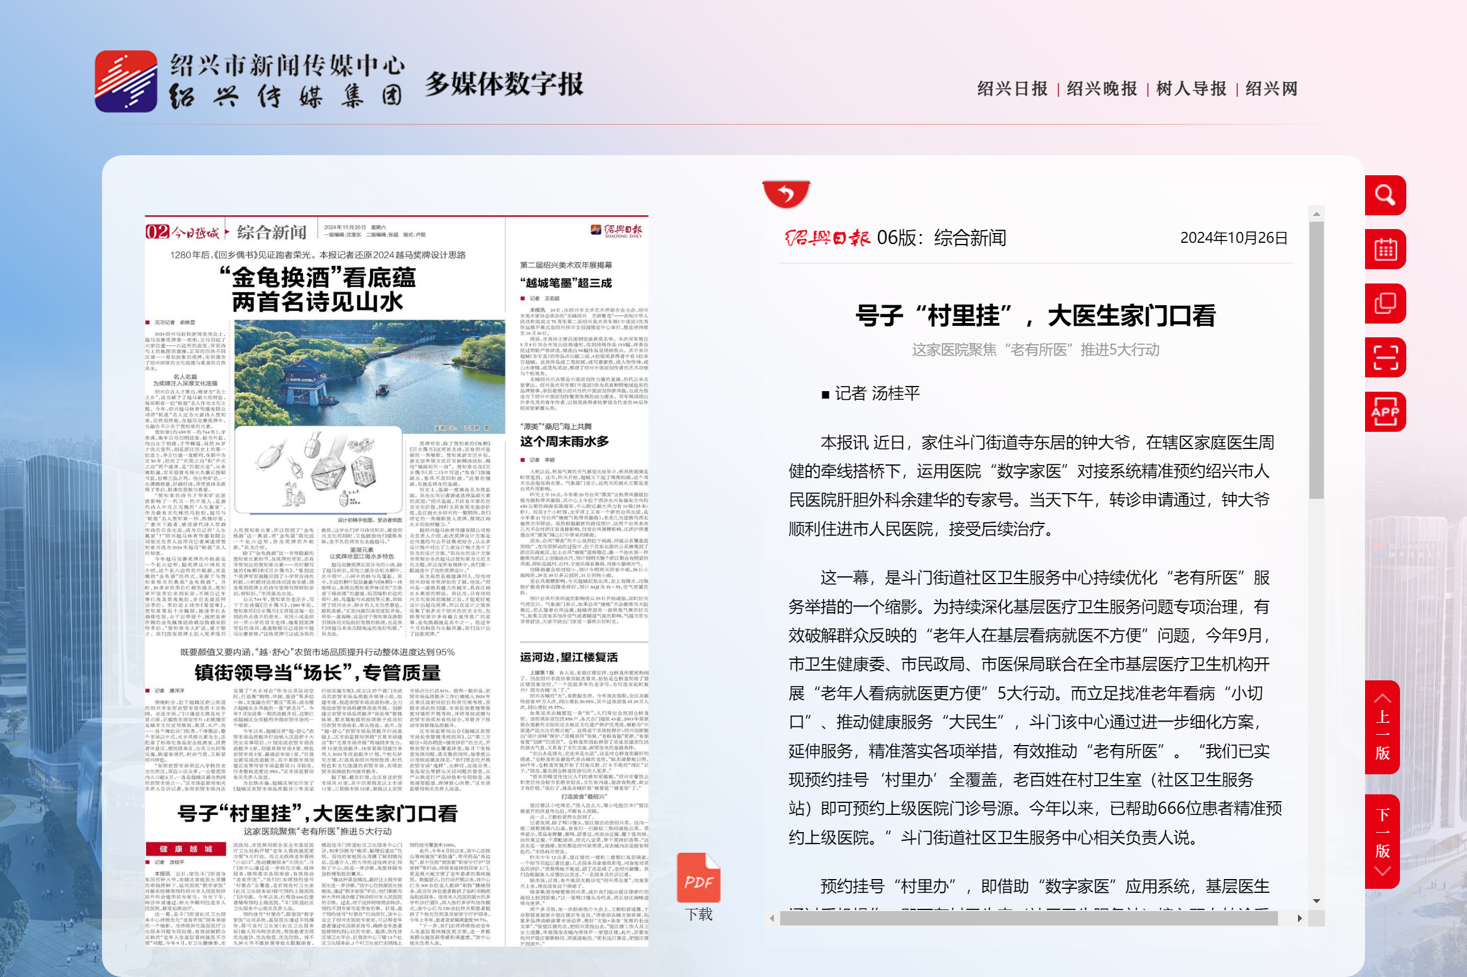Image resolution: width=1467 pixels, height=977 pixels.
Task: Open article “越城笔墨”超三成 on page
Action: point(566,283)
